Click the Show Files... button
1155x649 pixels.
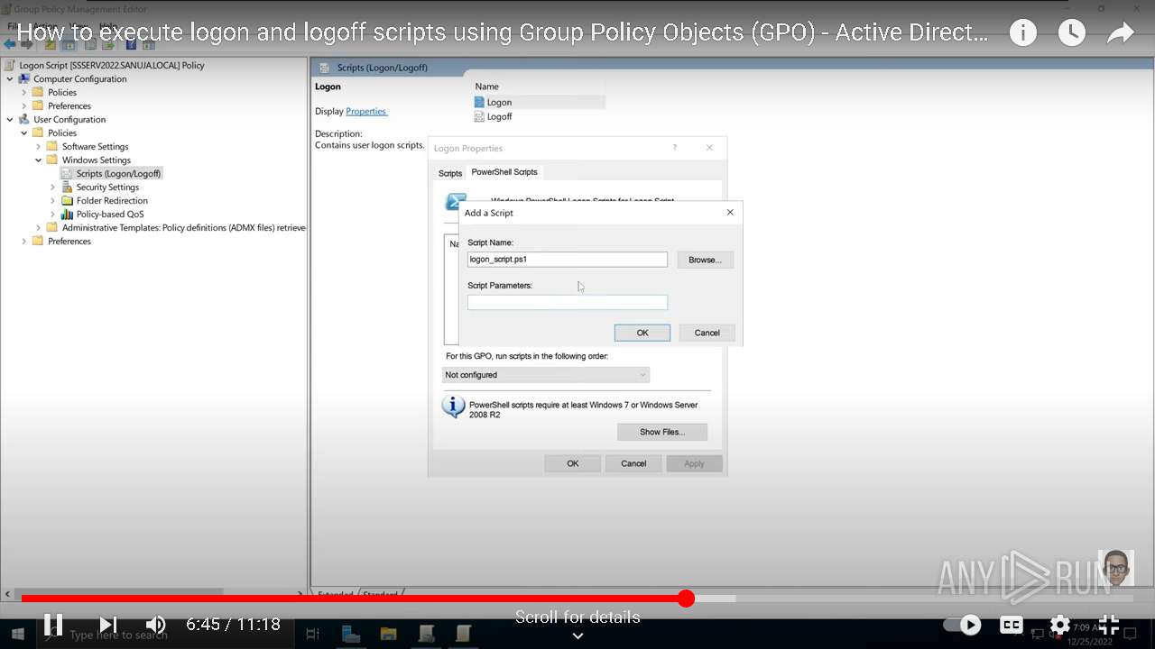[662, 432]
